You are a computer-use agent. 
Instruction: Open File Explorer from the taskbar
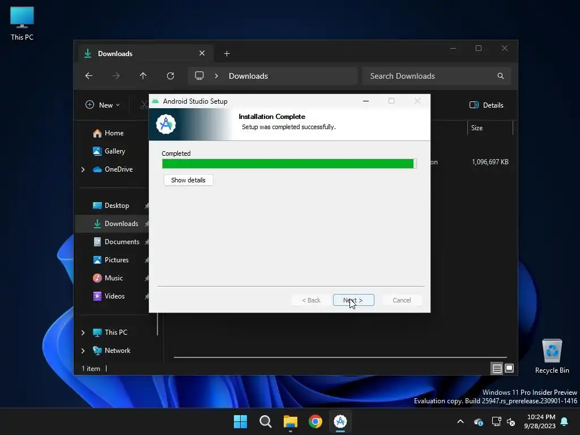click(291, 421)
